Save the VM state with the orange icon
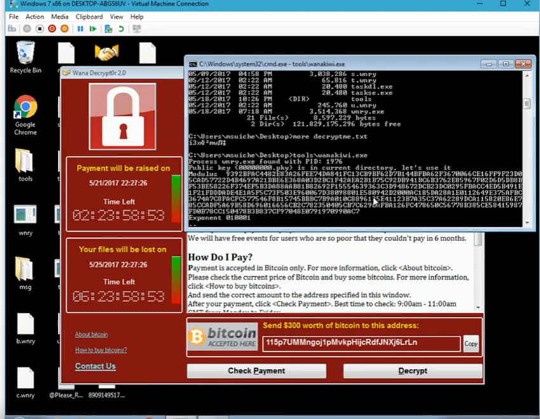This screenshot has height=419, width=540. point(65,29)
